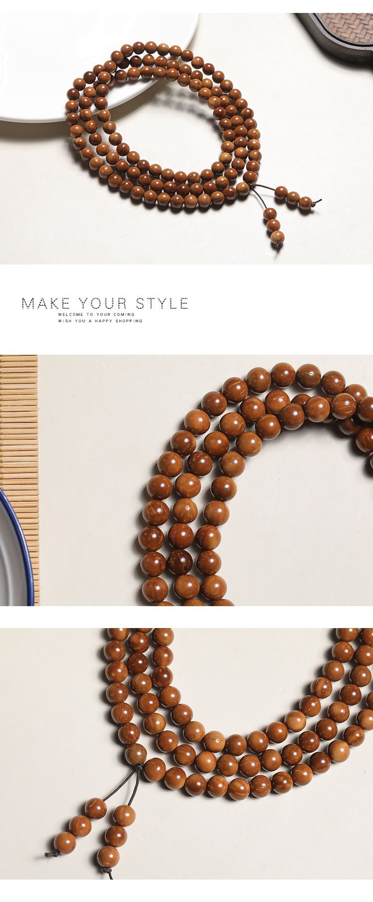Click the hanging tassel end bead in top photo
Image resolution: width=373 pixels, height=902 pixels.
coord(278,236)
